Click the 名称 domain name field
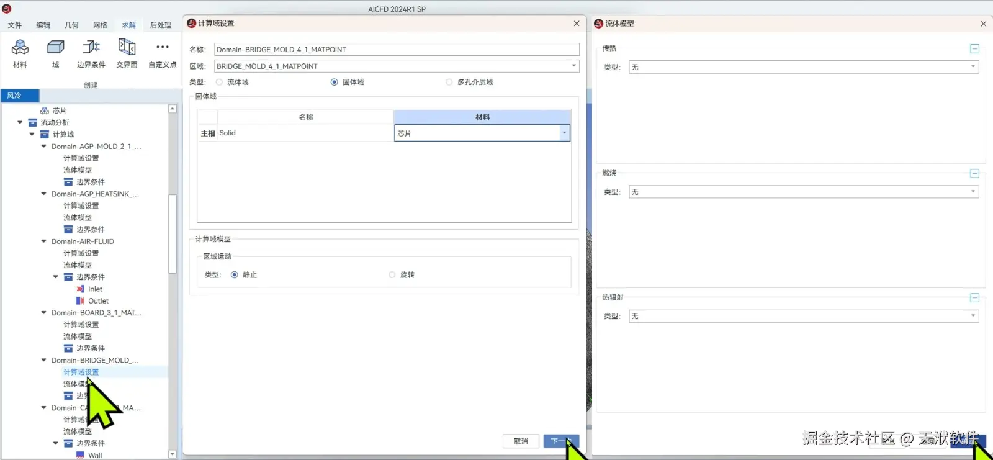 click(397, 50)
